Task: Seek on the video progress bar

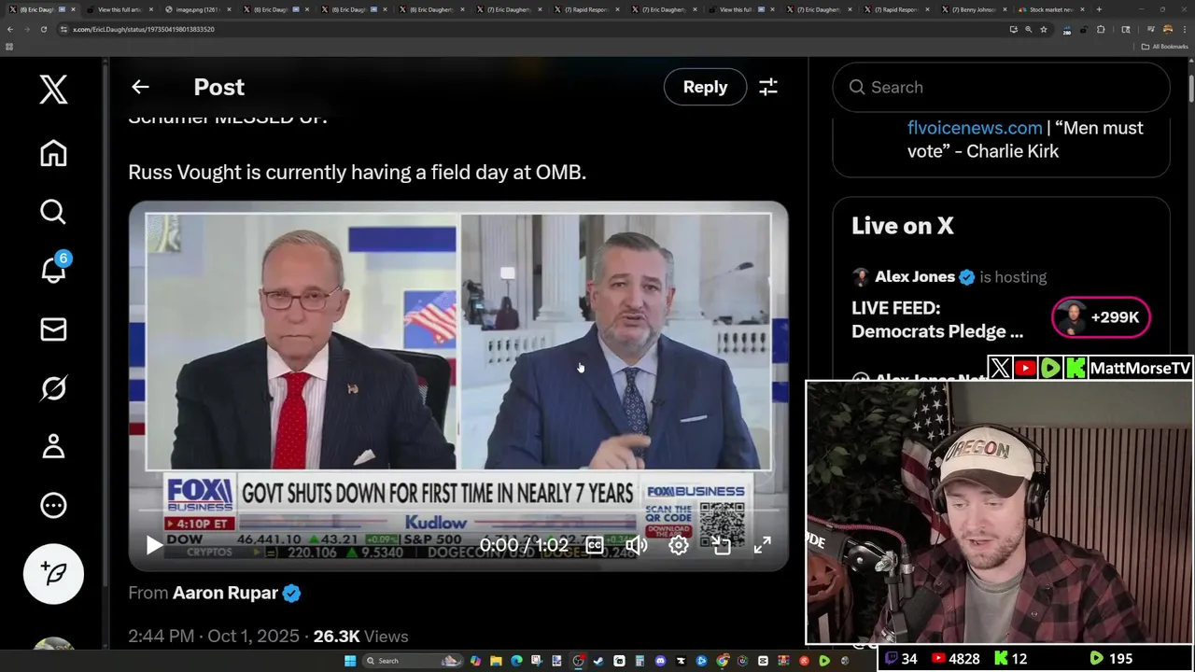Action: point(458,511)
